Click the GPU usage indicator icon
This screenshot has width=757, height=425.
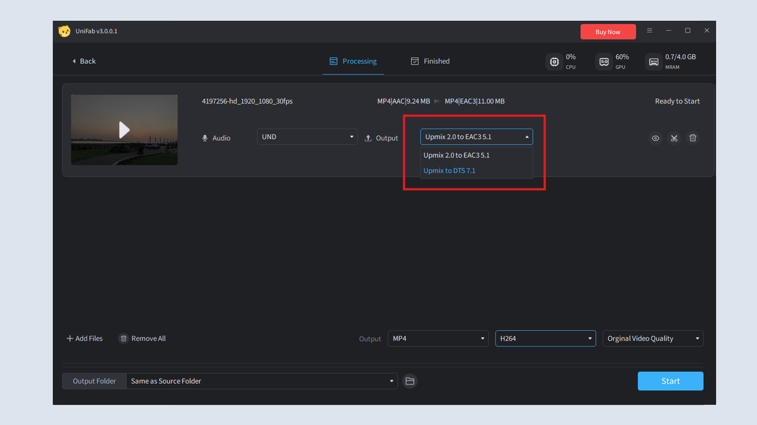click(x=604, y=62)
